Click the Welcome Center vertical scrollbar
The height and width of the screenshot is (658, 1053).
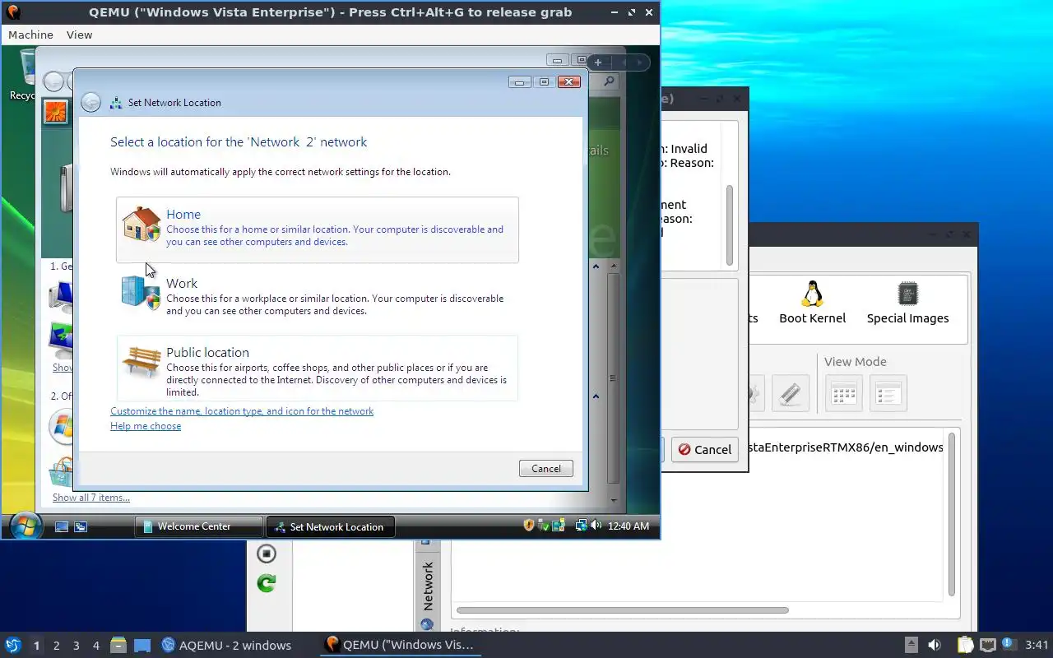[x=612, y=378]
